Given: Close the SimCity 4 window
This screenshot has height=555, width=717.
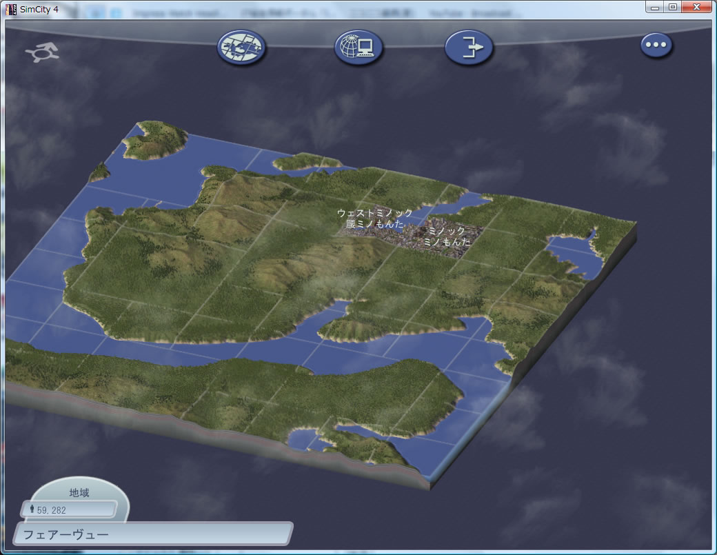Looking at the screenshot, I should 697,7.
